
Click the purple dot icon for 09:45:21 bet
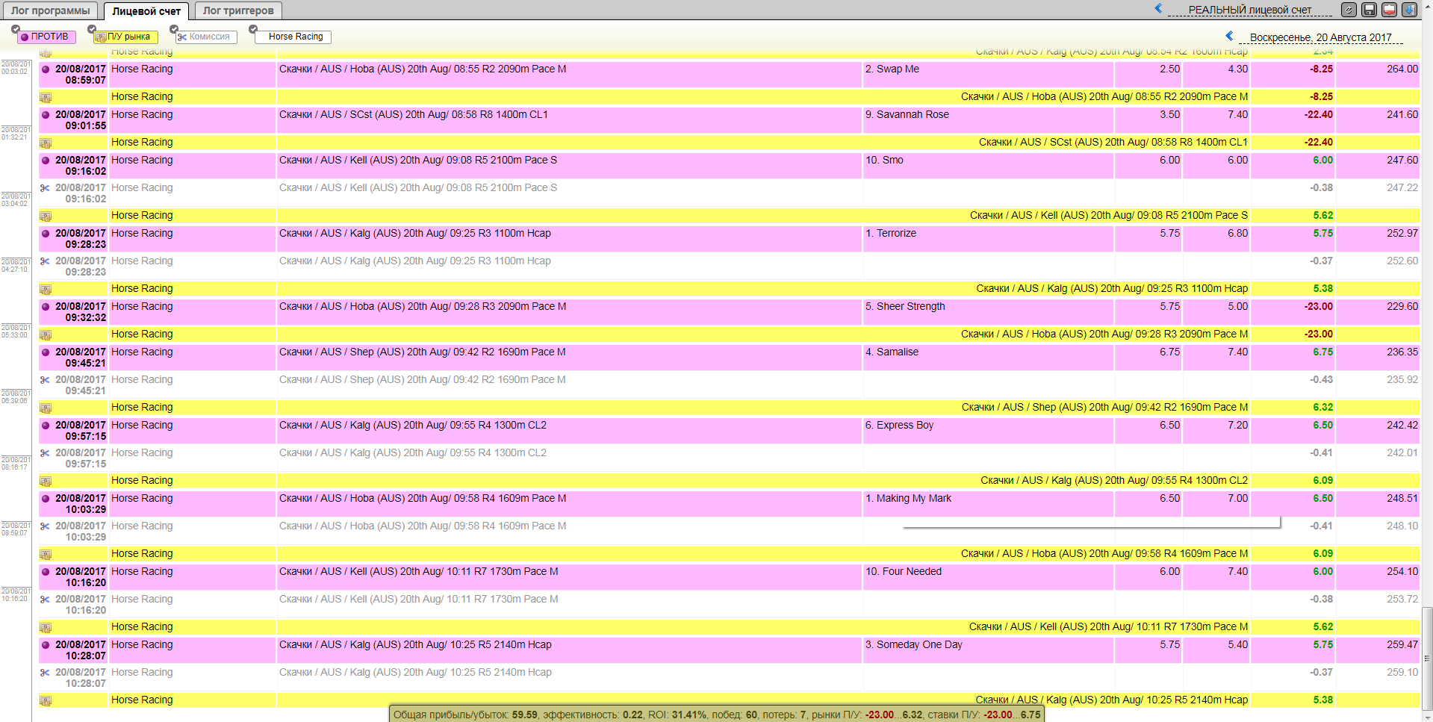click(46, 352)
